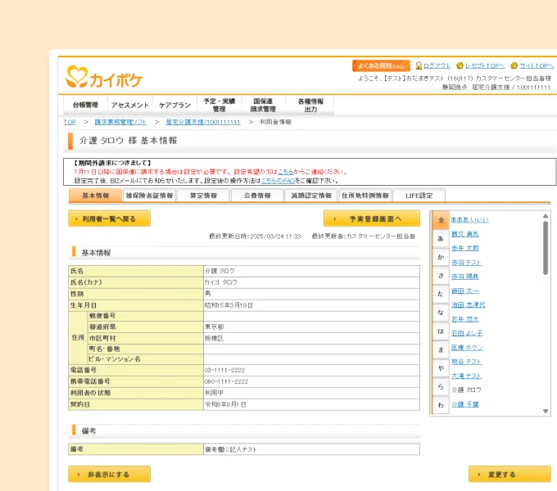Click the 090-1111-2222 mobile number value
Viewport: 557px width, 491px height.
[226, 381]
